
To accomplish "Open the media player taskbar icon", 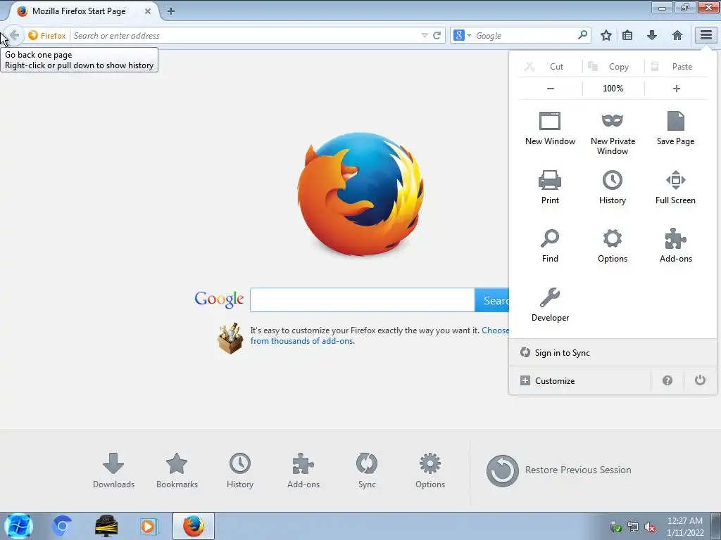I will (148, 526).
